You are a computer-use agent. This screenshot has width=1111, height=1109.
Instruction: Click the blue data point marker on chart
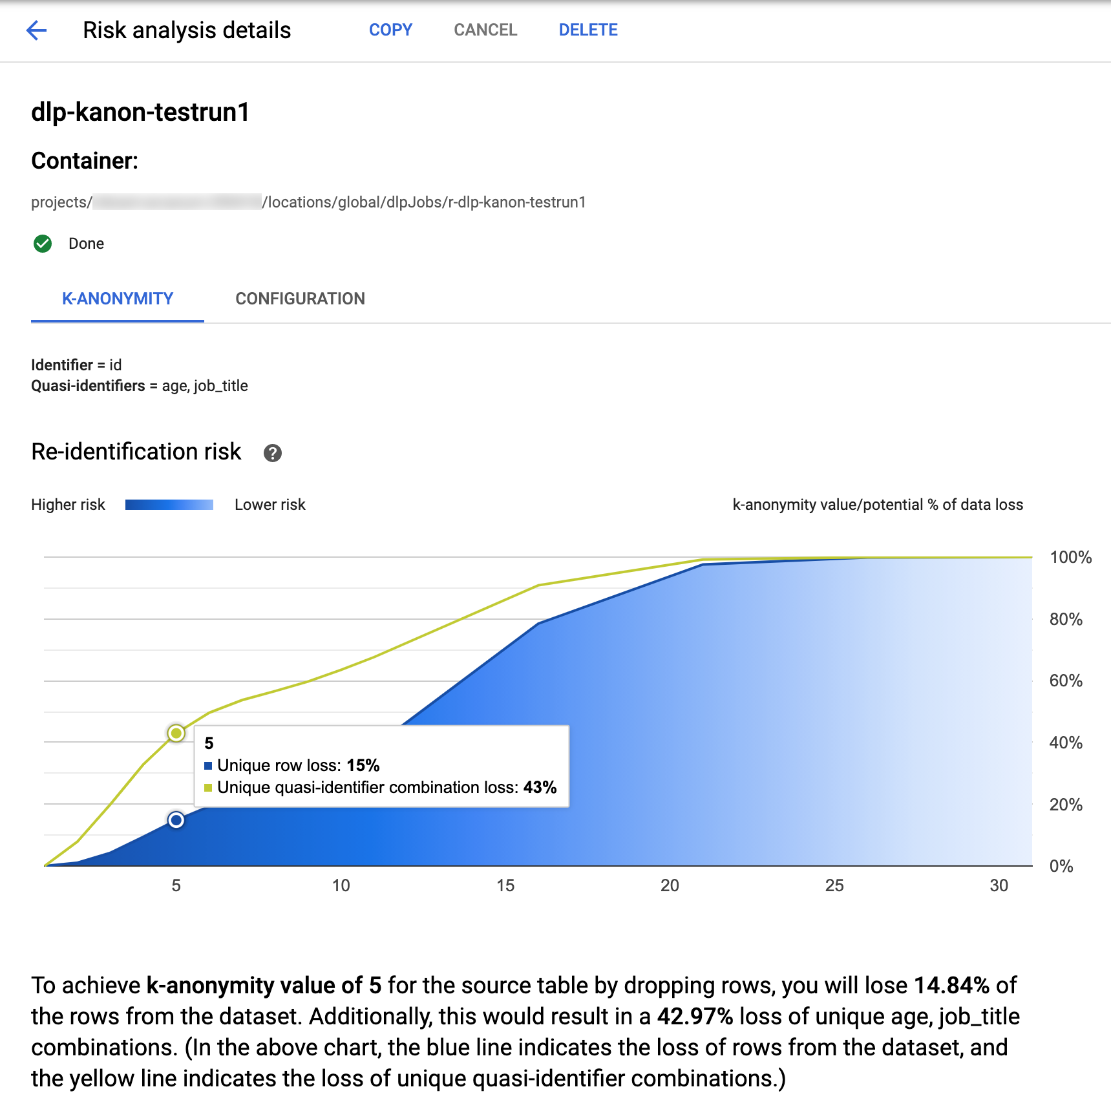point(176,820)
